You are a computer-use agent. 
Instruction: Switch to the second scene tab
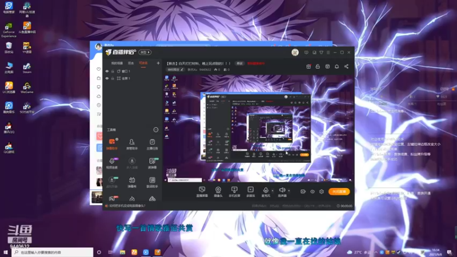point(131,63)
